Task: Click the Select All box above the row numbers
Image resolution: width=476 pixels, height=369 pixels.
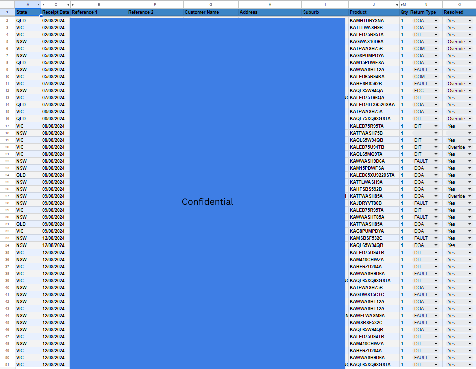Action: [x=6, y=3]
